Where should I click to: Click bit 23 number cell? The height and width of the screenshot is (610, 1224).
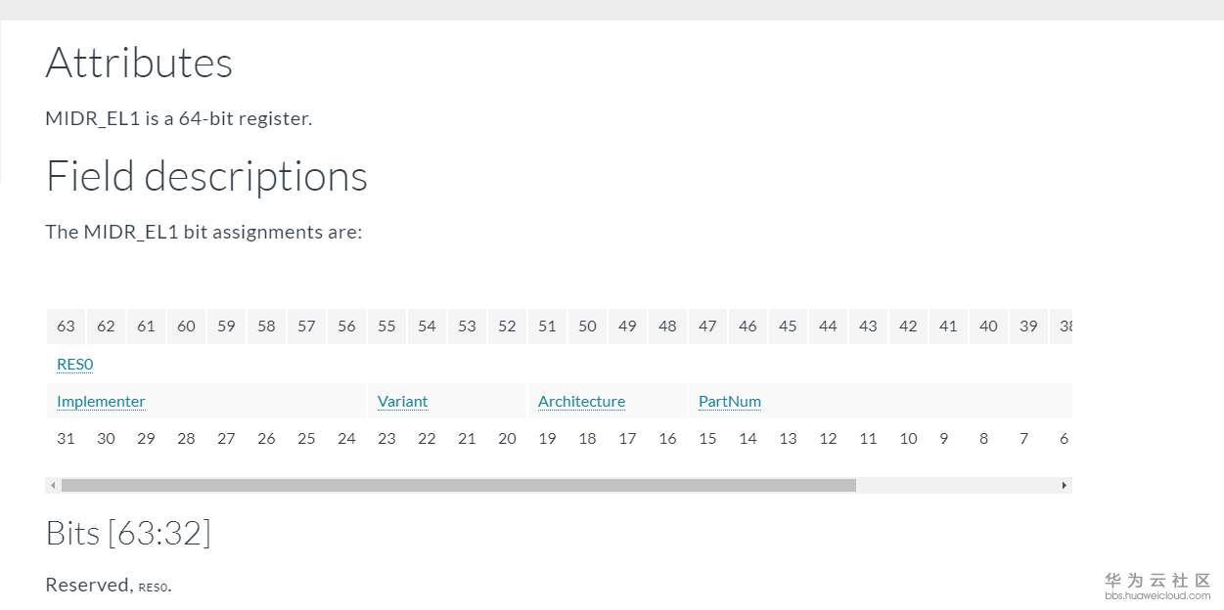[386, 439]
